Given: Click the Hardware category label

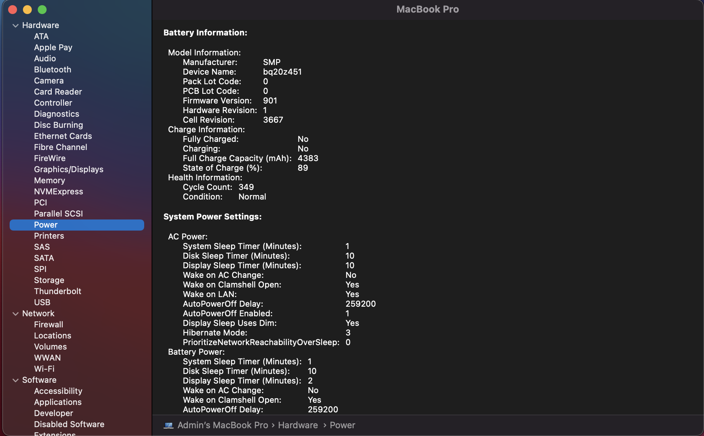Looking at the screenshot, I should click(41, 25).
